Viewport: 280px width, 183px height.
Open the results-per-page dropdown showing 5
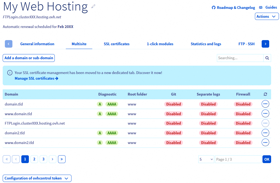206,159
